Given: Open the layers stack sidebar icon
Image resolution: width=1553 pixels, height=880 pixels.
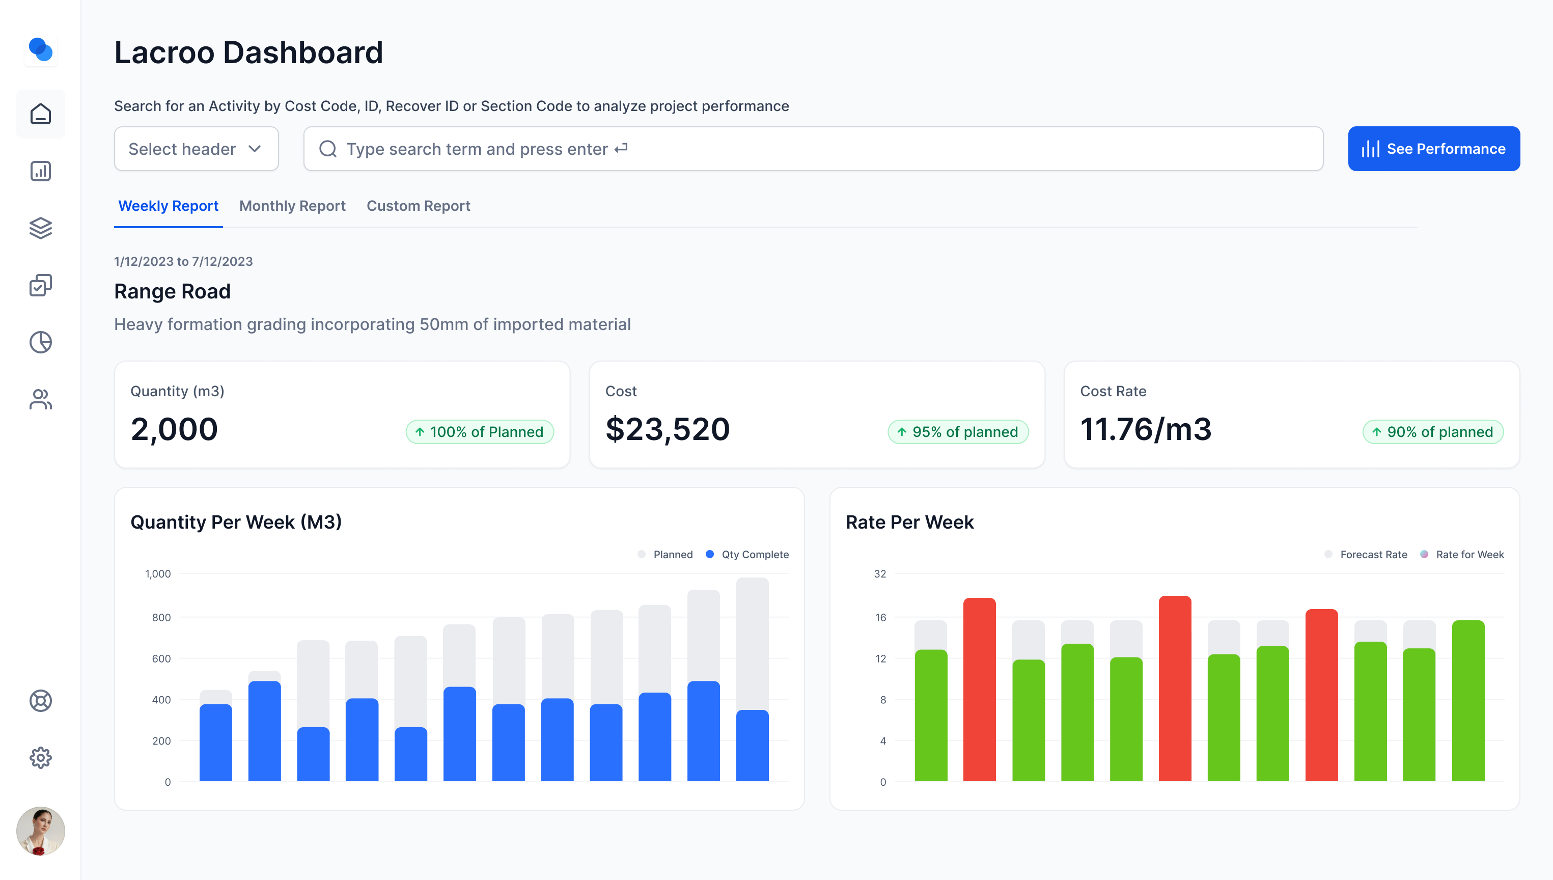Looking at the screenshot, I should 41,228.
